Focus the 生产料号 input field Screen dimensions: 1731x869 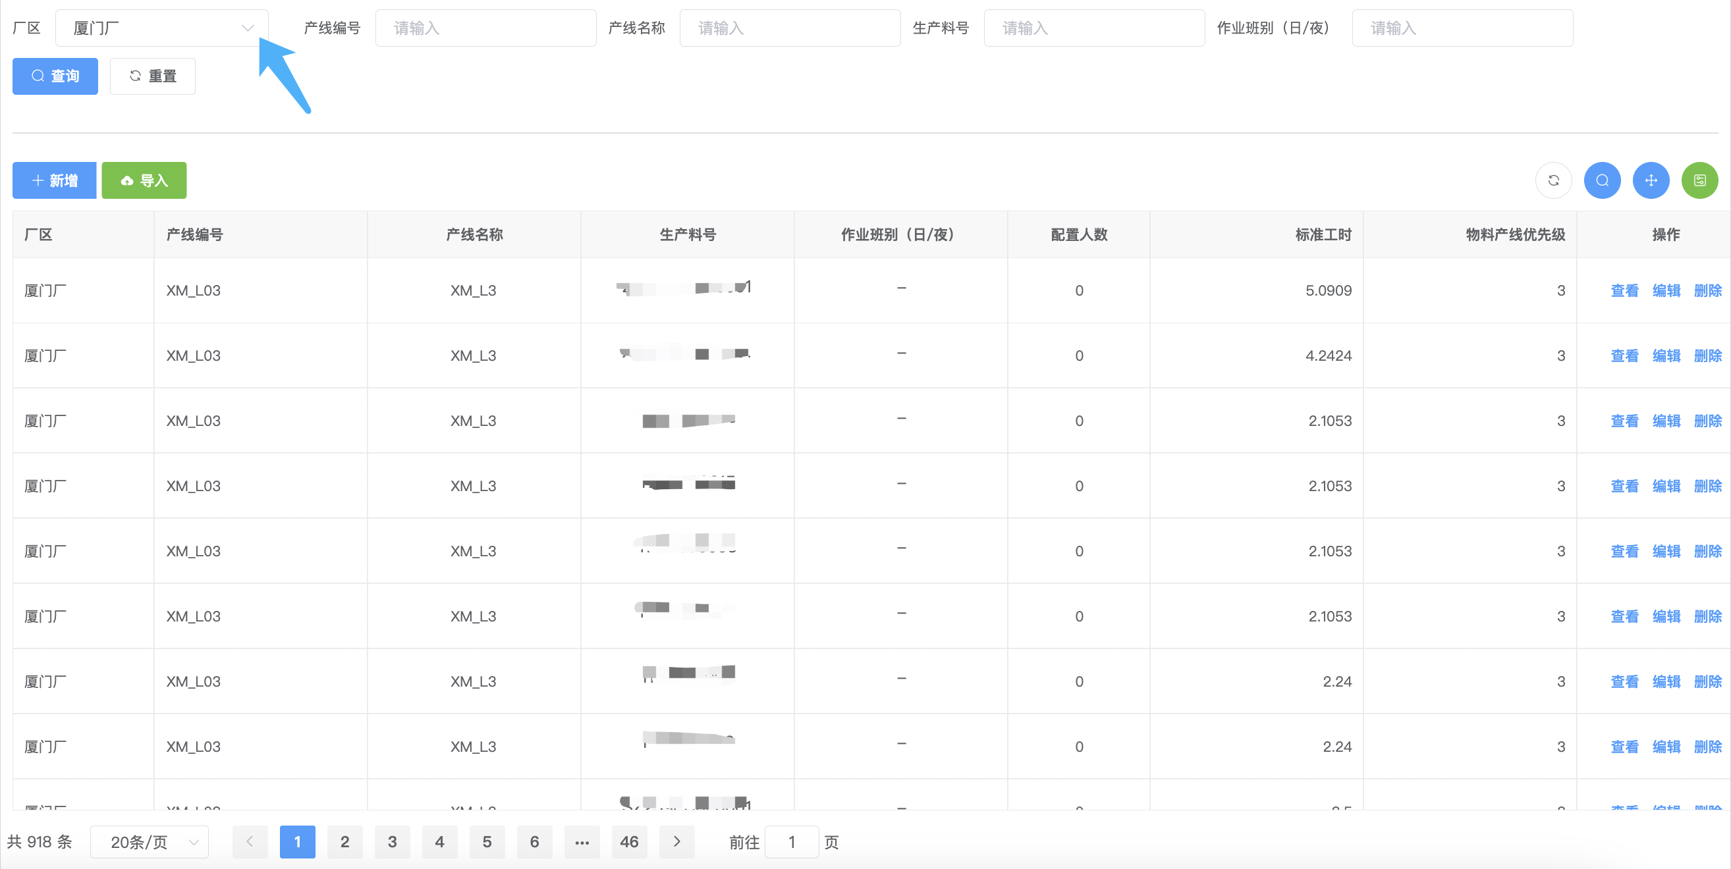(1093, 28)
